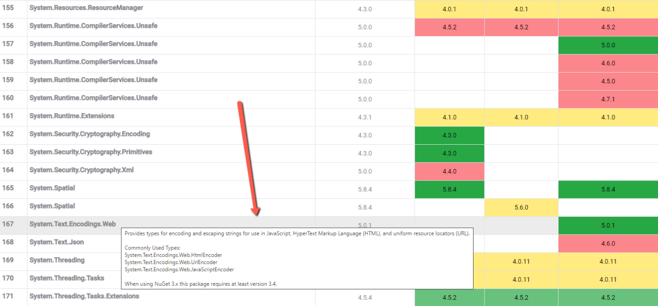Select the System.Text.Encodings.Web package name
The height and width of the screenshot is (306, 658).
(73, 224)
